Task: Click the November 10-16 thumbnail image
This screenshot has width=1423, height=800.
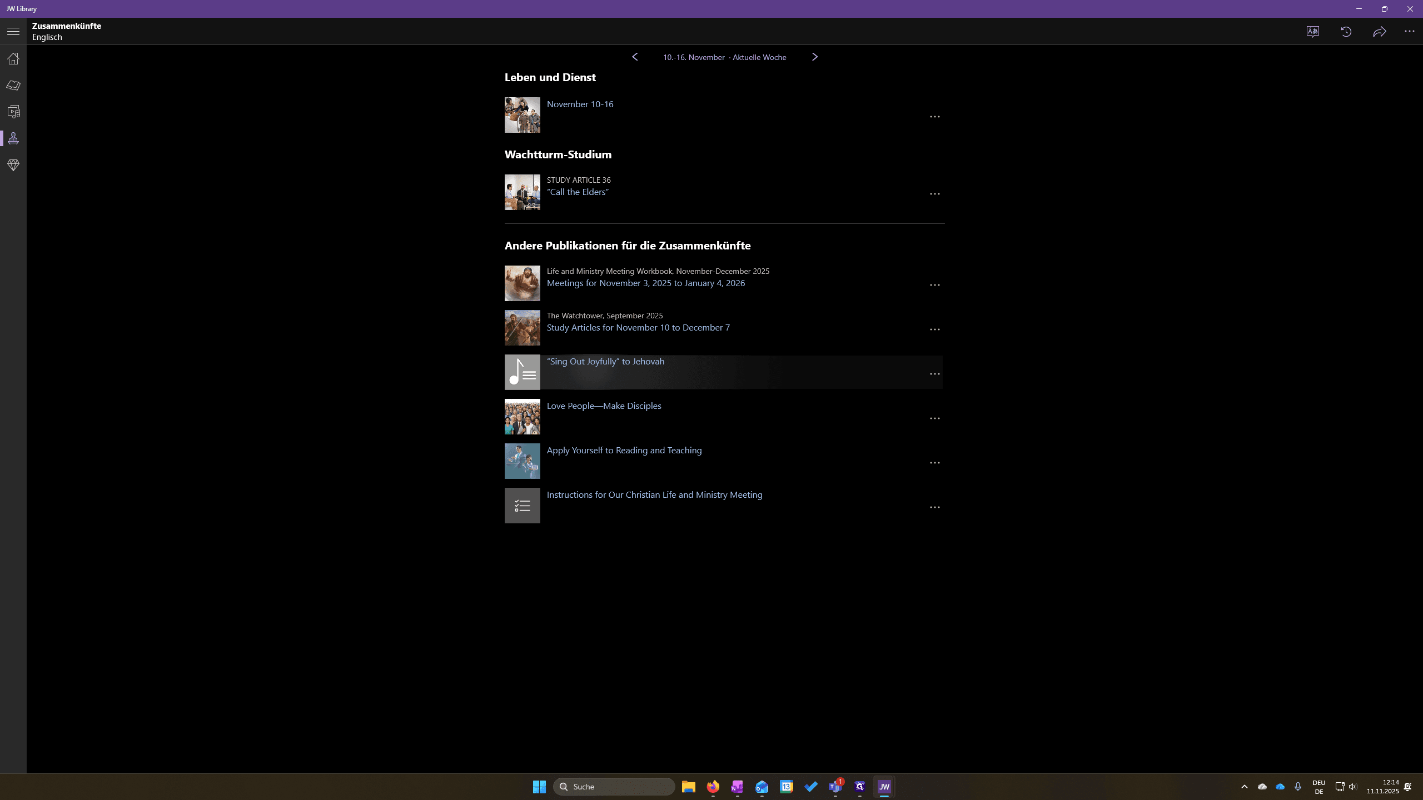Action: coord(523,115)
